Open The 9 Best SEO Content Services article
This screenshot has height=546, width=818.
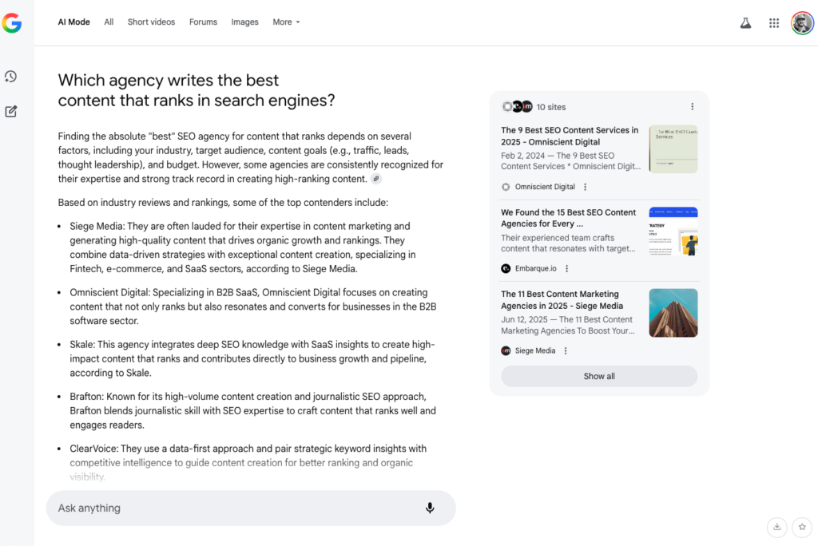(x=570, y=136)
